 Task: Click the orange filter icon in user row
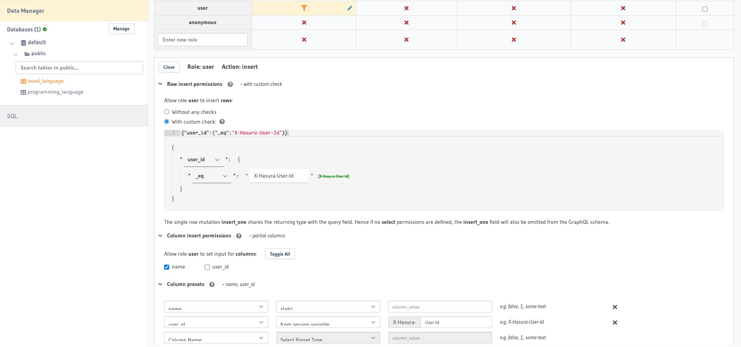[x=304, y=8]
